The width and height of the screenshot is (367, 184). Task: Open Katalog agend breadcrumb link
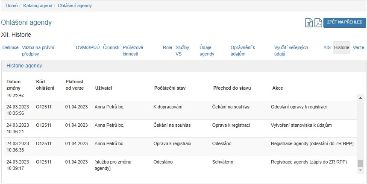tap(38, 6)
